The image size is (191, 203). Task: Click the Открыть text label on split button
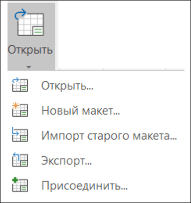click(x=30, y=50)
